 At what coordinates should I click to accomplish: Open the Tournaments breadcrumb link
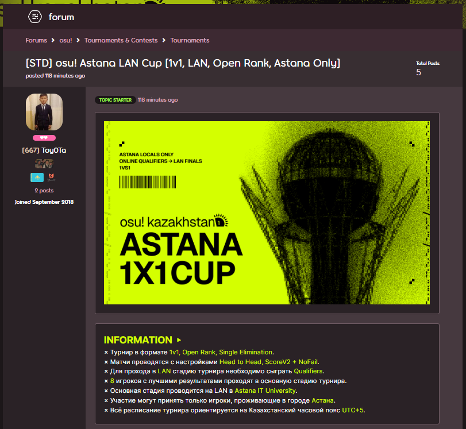[190, 40]
